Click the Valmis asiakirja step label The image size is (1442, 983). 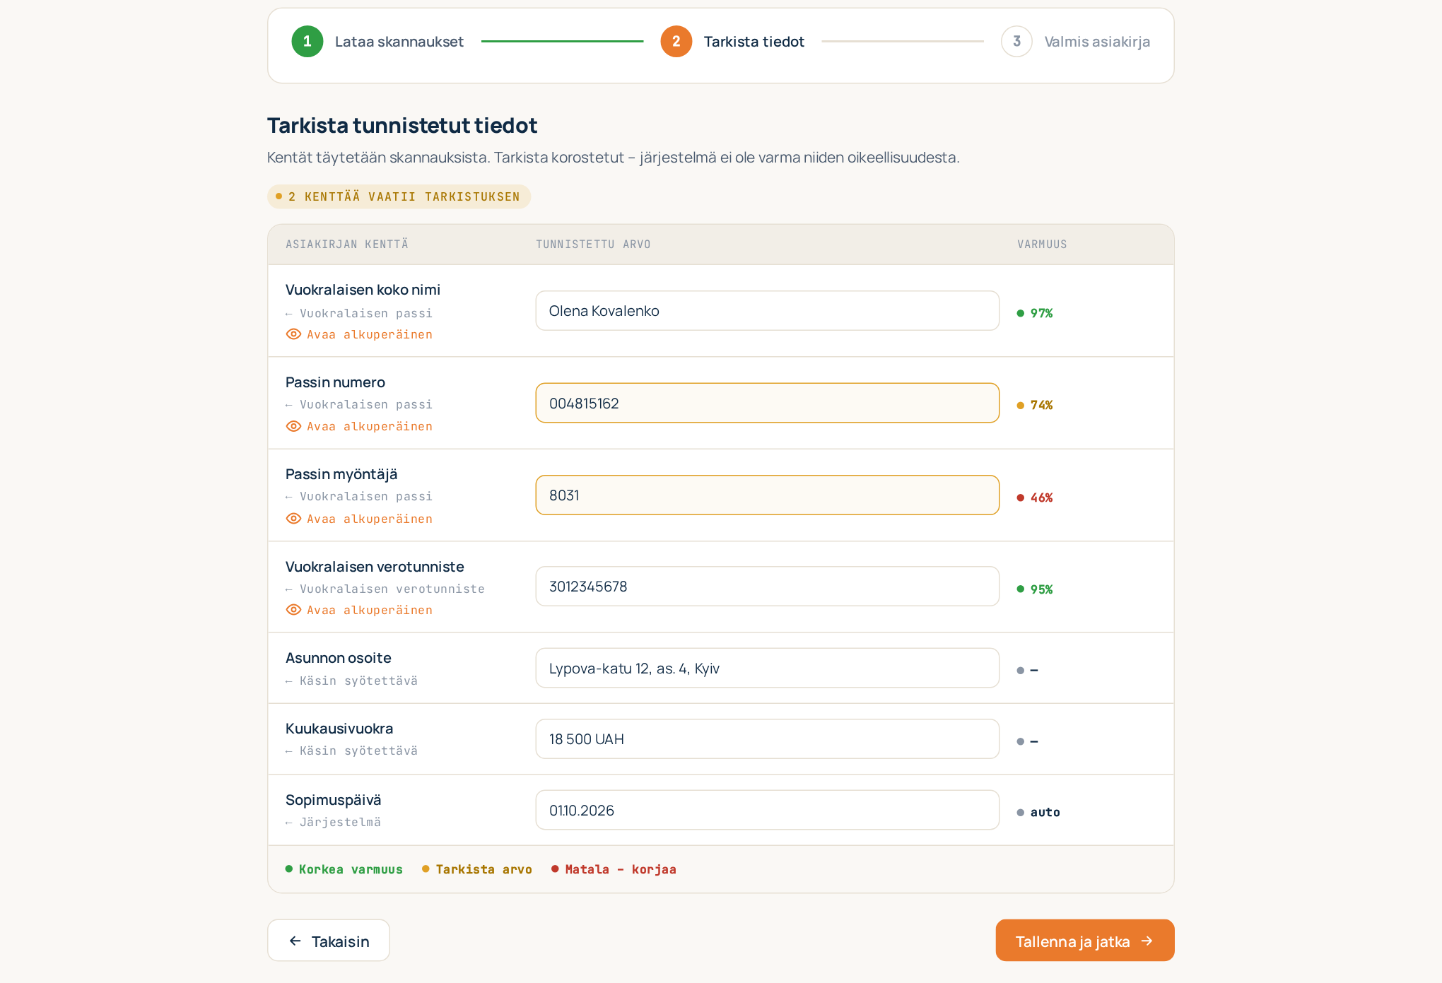pyautogui.click(x=1097, y=42)
